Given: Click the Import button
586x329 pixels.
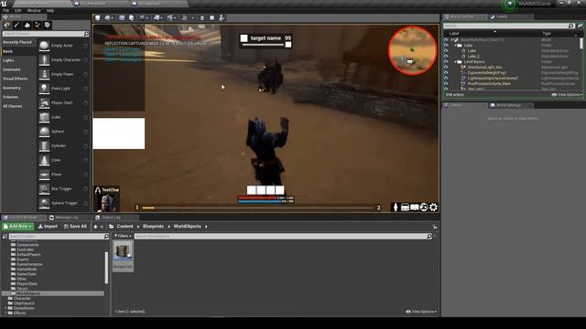Looking at the screenshot, I should (48, 227).
